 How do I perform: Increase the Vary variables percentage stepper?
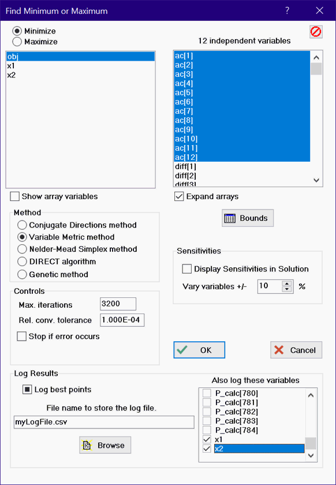tap(288, 283)
